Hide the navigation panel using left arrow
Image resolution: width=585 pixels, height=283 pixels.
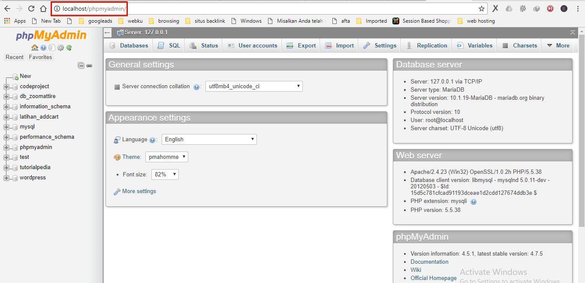pos(108,33)
